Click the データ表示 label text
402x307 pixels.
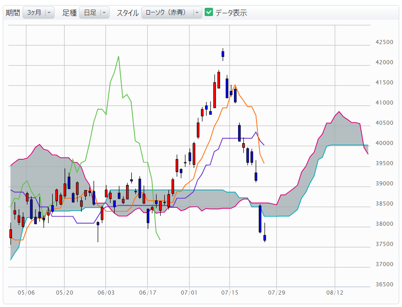pos(231,12)
